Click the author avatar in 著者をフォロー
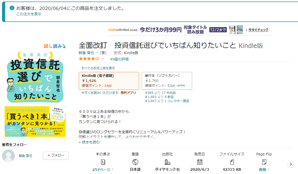The image size is (298, 174). click(x=8, y=156)
